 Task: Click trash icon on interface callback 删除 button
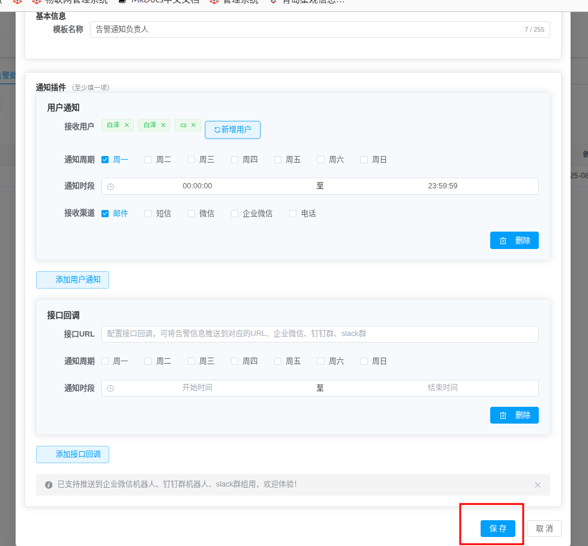(503, 415)
